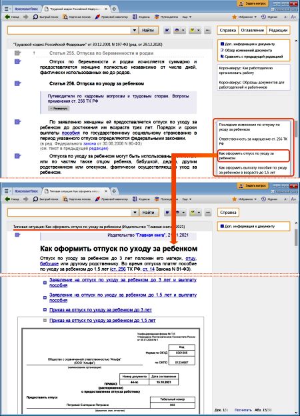
Task: Open Журнал history in the bottom window
Action: 269,199
